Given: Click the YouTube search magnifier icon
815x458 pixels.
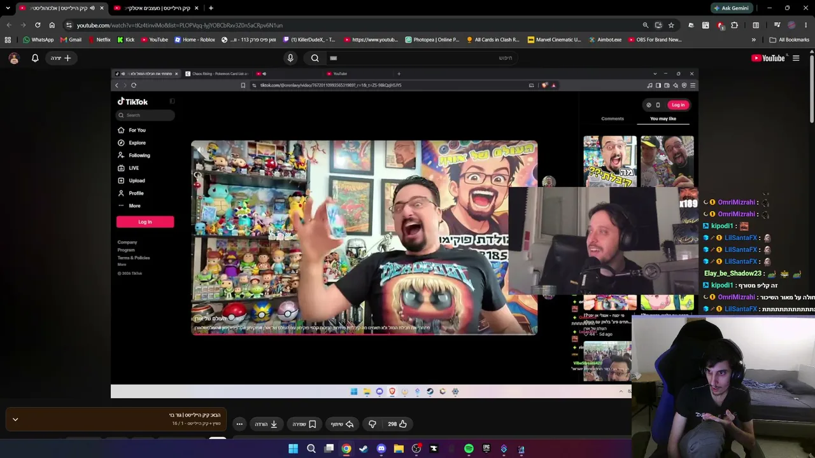Looking at the screenshot, I should point(315,58).
